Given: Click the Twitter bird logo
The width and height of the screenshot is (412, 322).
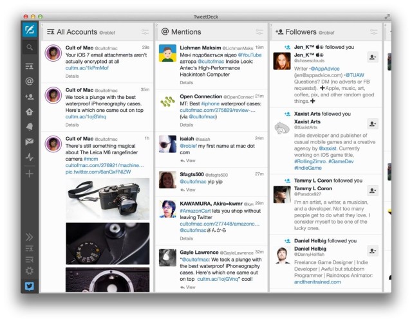Looking at the screenshot, I should click(x=30, y=286).
